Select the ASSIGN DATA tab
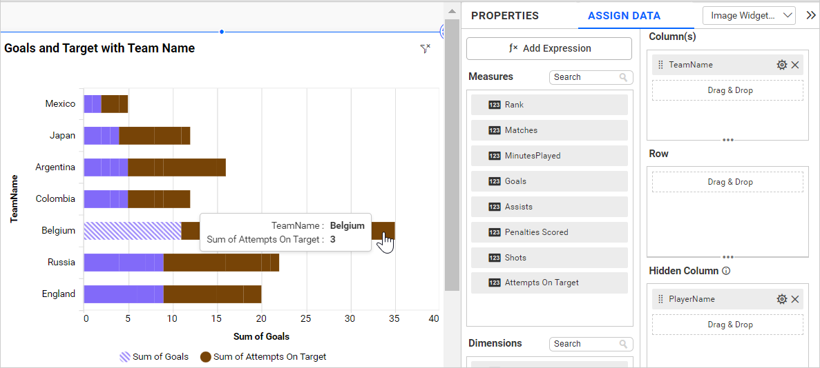The height and width of the screenshot is (368, 820). (624, 16)
